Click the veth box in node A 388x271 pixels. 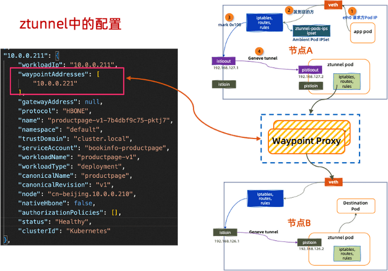tap(332, 4)
